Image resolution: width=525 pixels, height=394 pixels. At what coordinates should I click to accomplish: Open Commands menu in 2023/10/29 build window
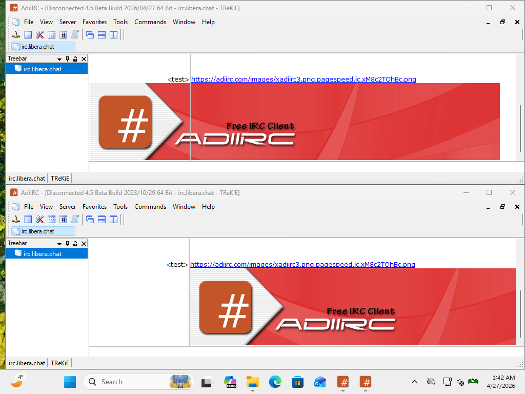tap(150, 207)
